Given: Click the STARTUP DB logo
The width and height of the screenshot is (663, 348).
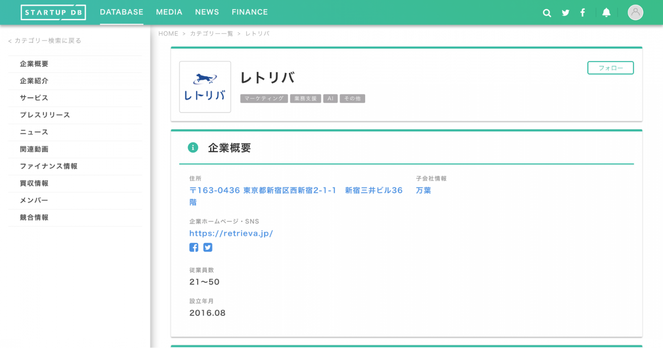Looking at the screenshot, I should click(x=53, y=12).
